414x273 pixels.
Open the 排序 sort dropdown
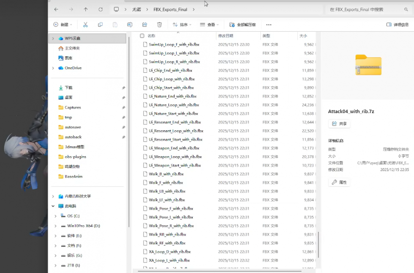click(x=182, y=25)
